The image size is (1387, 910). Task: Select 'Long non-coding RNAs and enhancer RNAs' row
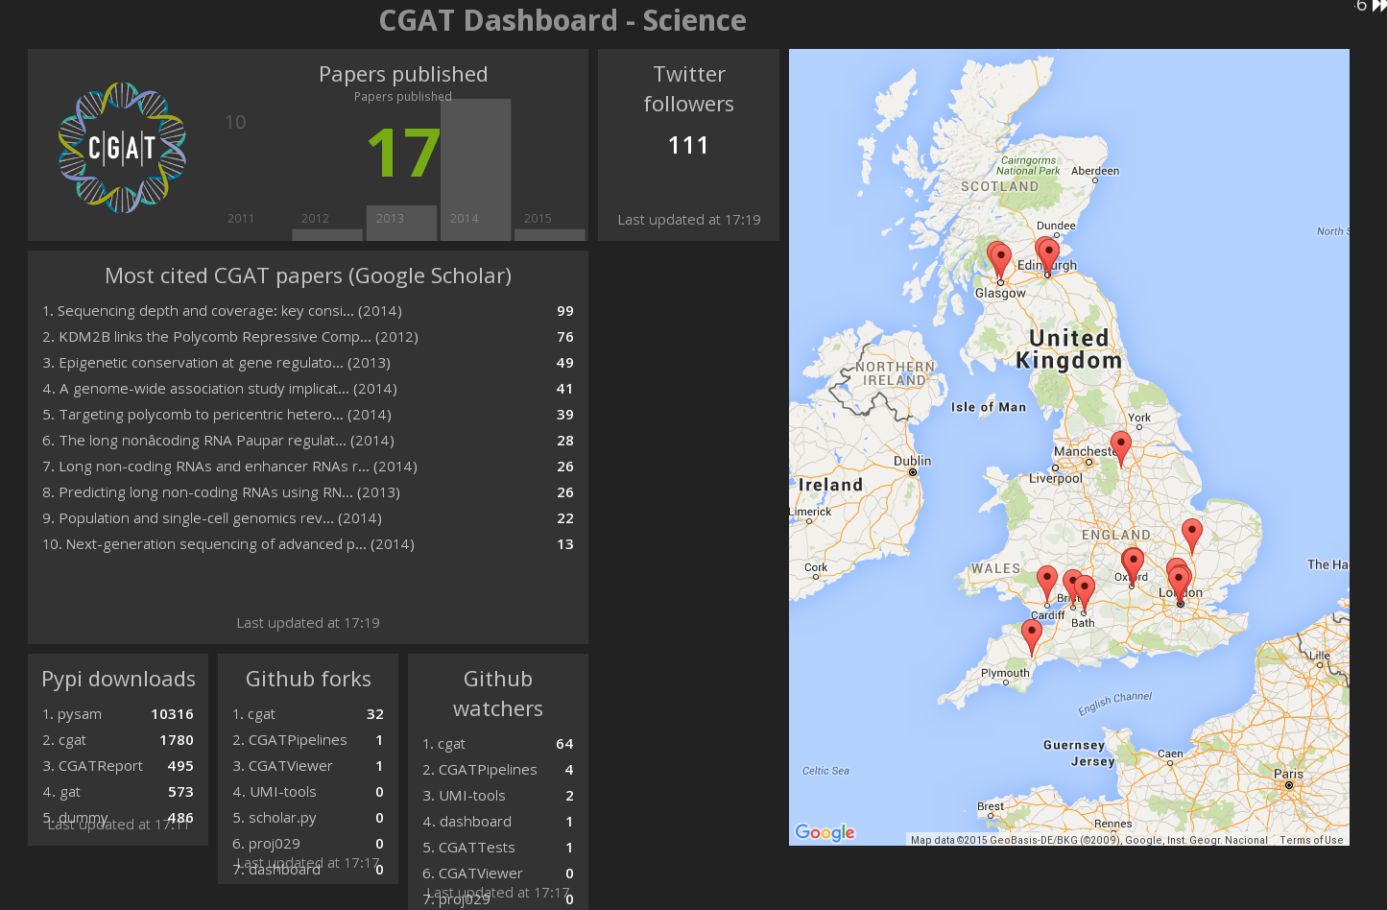308,467
